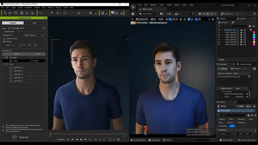Click the search field in Details panel
Image resolution: width=258 pixels, height=145 pixels.
(x=232, y=116)
